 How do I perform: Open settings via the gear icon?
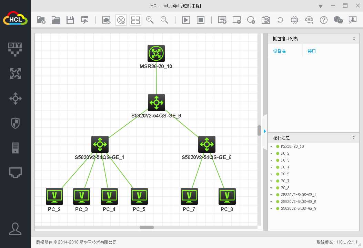pyautogui.click(x=294, y=20)
